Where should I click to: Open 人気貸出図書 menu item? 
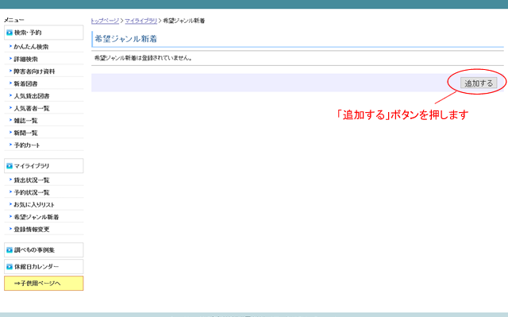point(32,96)
